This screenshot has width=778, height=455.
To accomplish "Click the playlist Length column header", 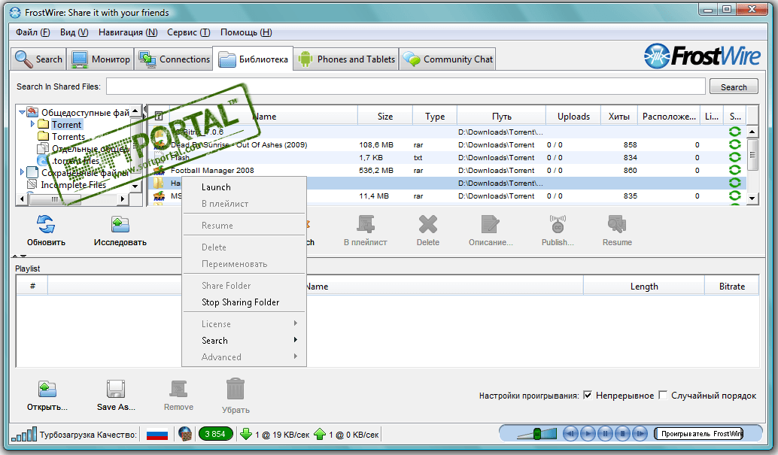I will (x=644, y=287).
